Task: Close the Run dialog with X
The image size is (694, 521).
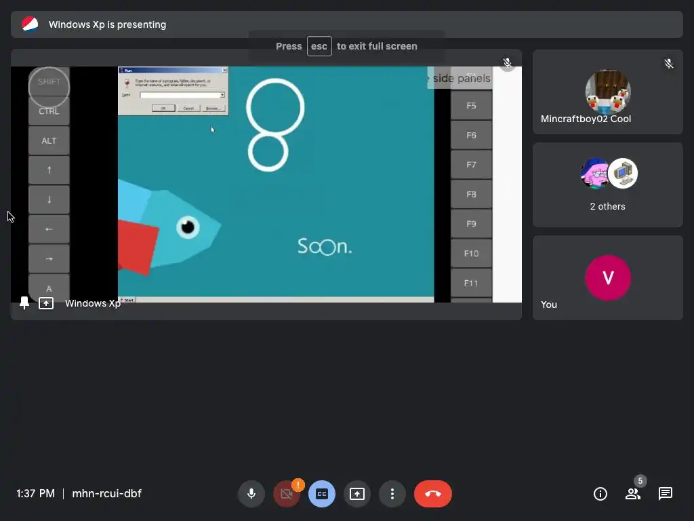Action: tap(224, 70)
